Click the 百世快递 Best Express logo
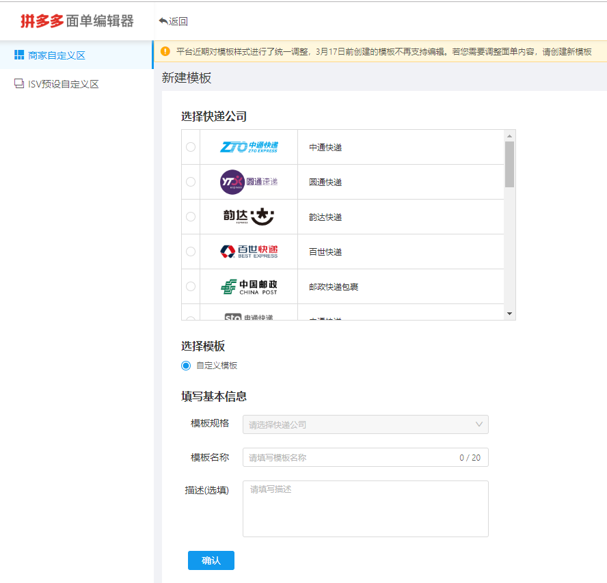The image size is (607, 583). coord(249,252)
